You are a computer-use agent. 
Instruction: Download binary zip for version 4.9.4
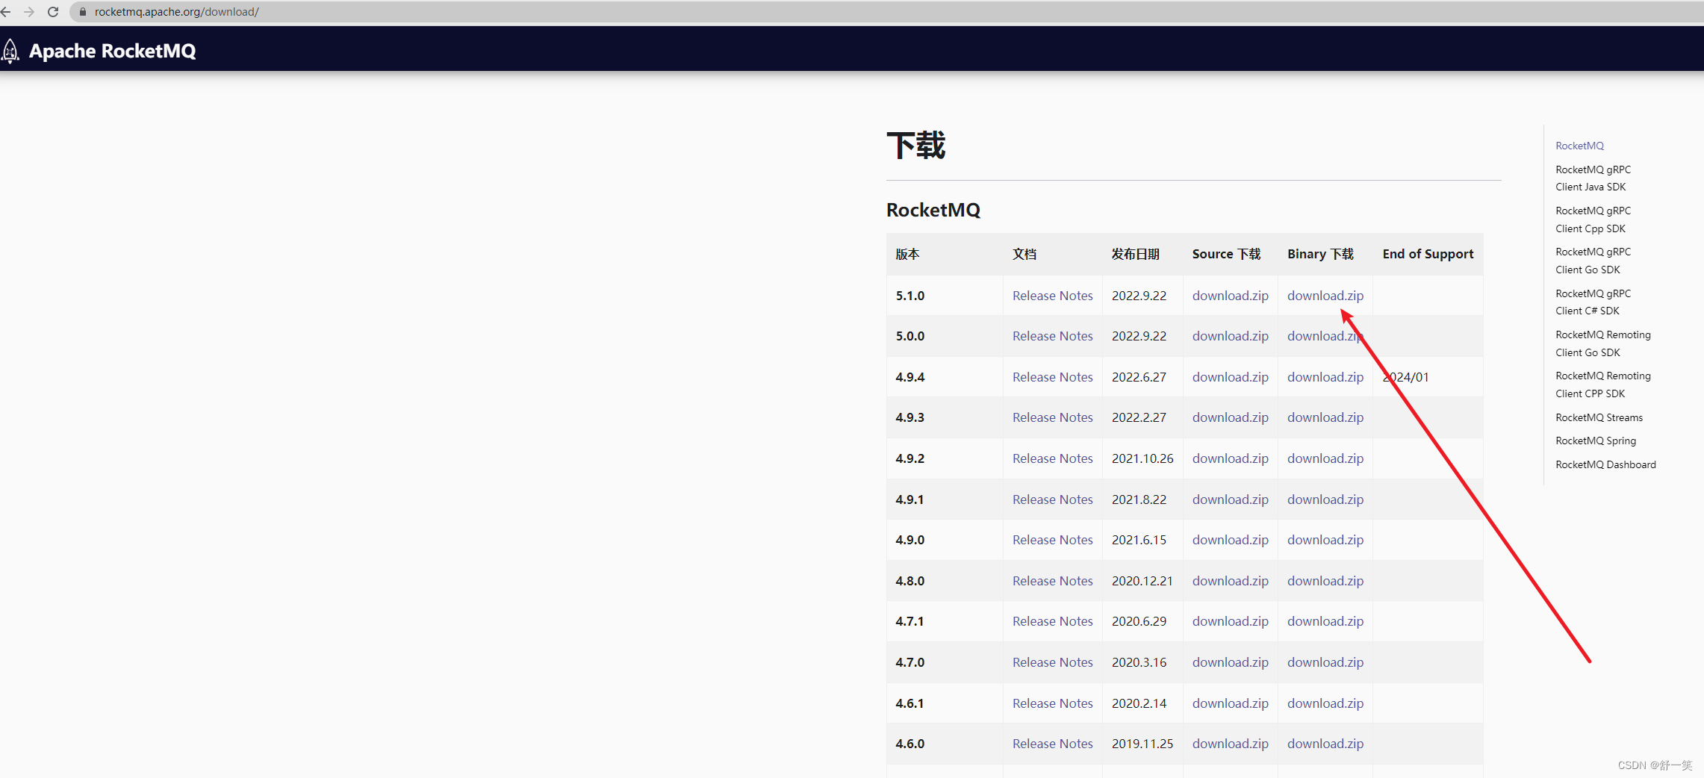[x=1325, y=377]
